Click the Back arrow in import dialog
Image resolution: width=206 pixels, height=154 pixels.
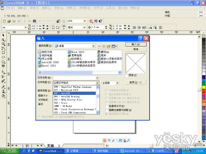pyautogui.click(x=100, y=46)
